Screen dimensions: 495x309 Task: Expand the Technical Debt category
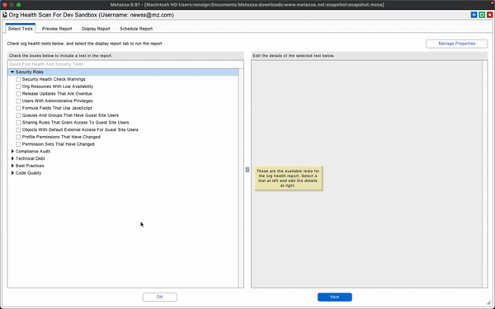click(x=12, y=158)
